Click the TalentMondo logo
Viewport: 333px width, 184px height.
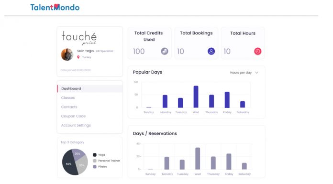55,7
